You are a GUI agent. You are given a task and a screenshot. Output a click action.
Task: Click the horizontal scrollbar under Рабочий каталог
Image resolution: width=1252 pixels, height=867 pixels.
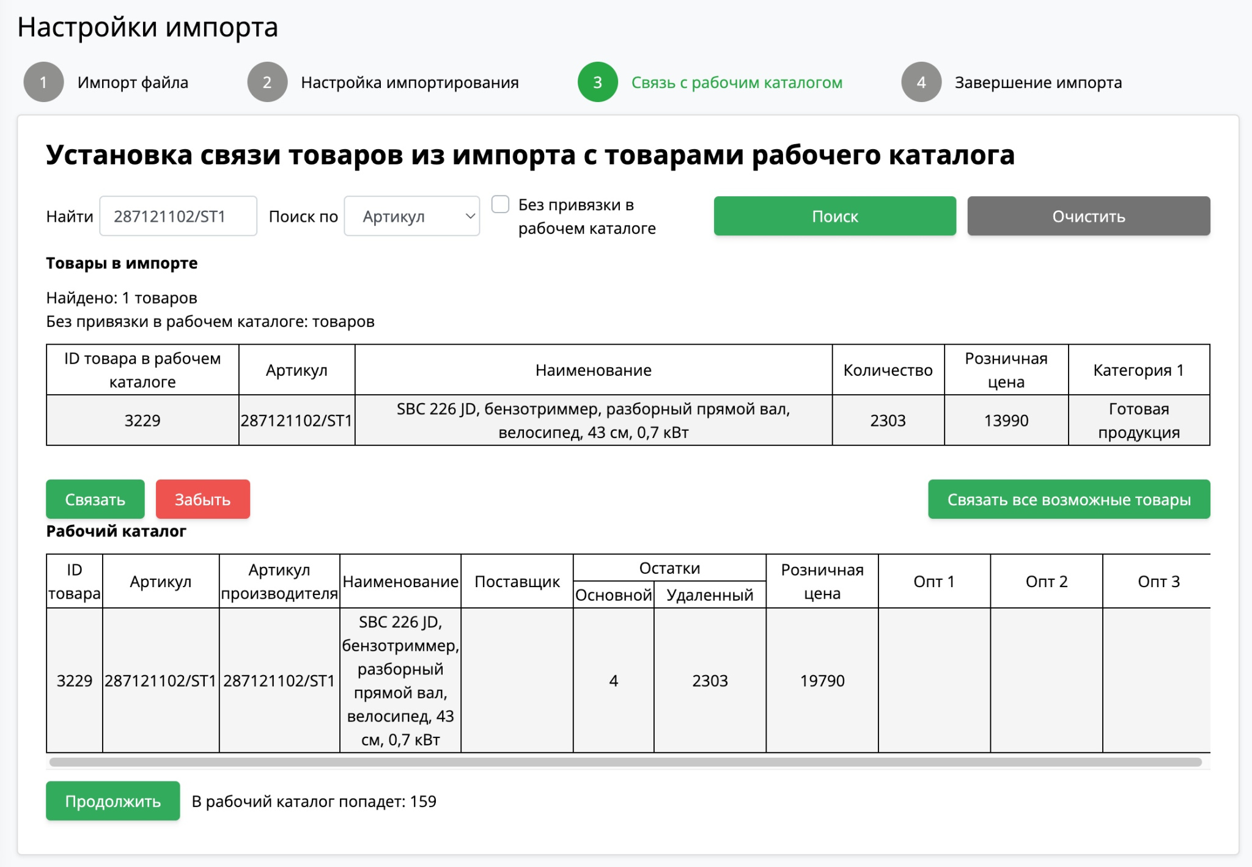click(x=625, y=762)
